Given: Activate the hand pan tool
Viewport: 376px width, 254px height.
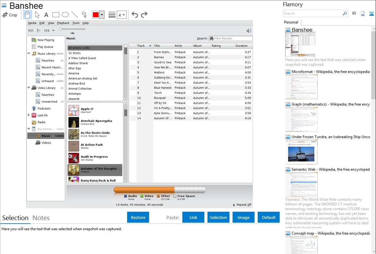Looking at the screenshot, I should pyautogui.click(x=28, y=15).
